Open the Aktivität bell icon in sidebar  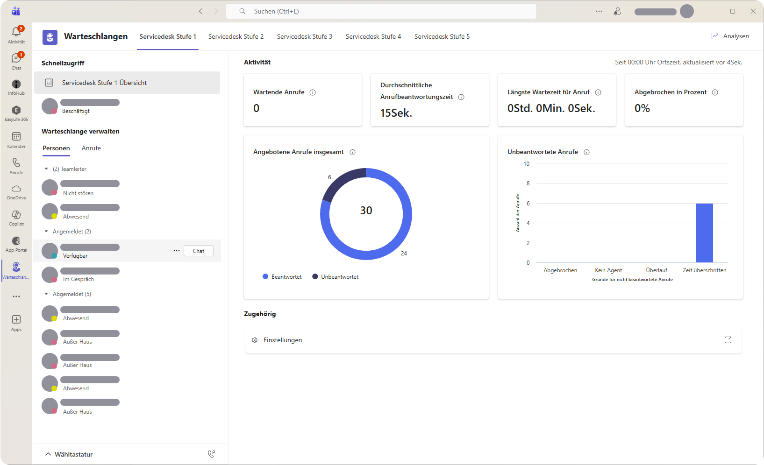coord(16,32)
